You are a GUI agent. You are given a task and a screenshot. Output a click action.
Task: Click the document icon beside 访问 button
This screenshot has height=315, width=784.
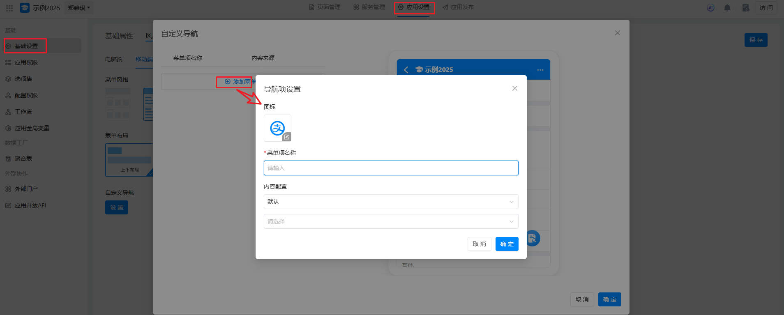point(746,8)
